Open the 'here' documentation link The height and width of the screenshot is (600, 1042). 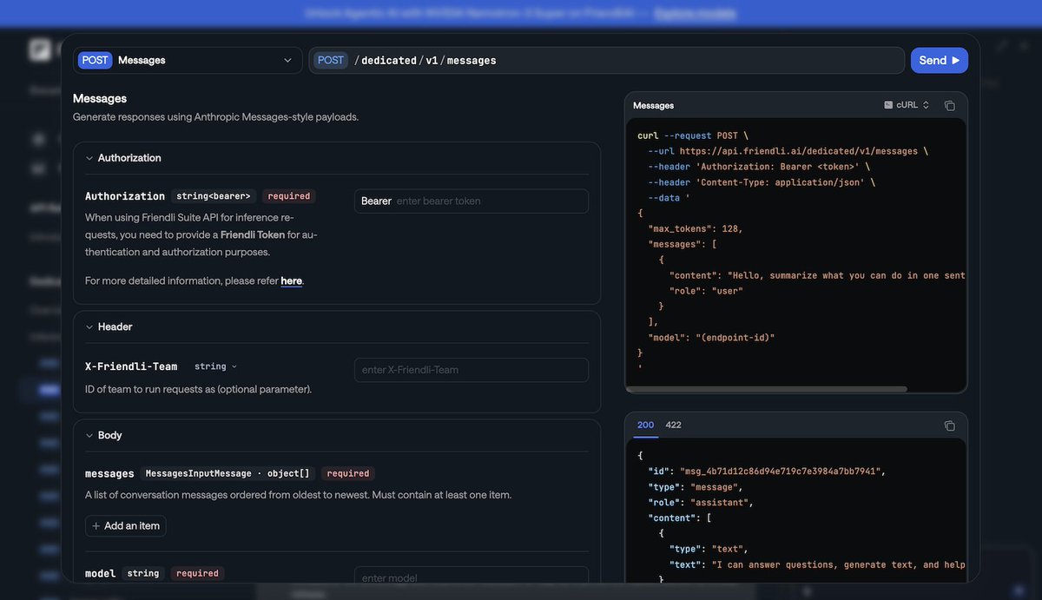(x=292, y=280)
